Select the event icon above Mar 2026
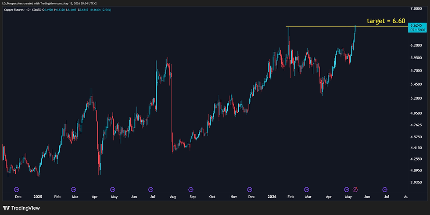 point(306,190)
